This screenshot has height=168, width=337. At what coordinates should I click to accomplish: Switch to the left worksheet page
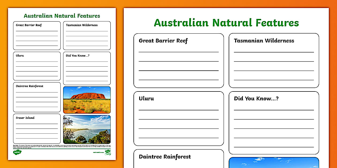tap(62, 80)
